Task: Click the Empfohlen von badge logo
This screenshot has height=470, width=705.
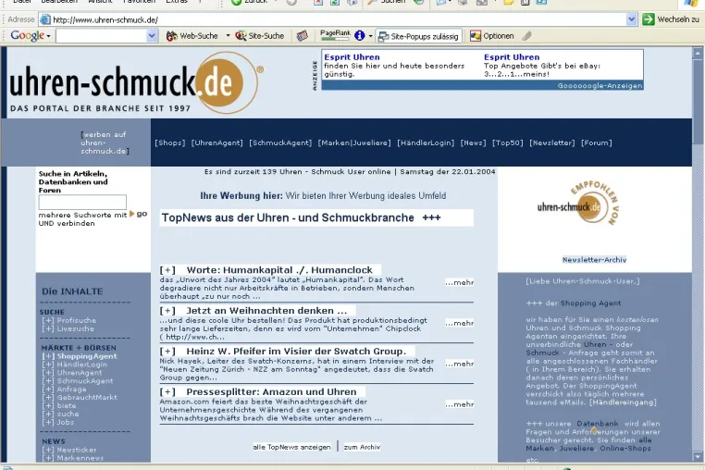Action: pyautogui.click(x=578, y=204)
